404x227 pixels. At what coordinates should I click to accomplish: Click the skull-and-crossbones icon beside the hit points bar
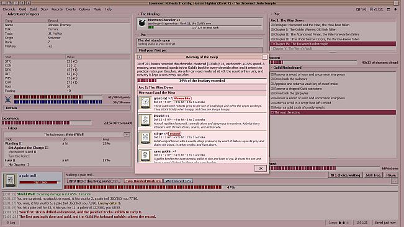8,99
